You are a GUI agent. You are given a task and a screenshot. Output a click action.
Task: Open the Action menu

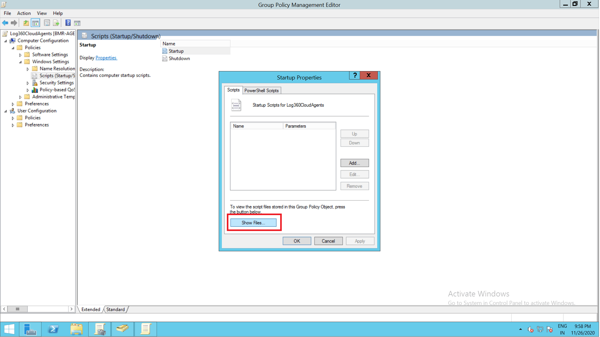click(24, 13)
